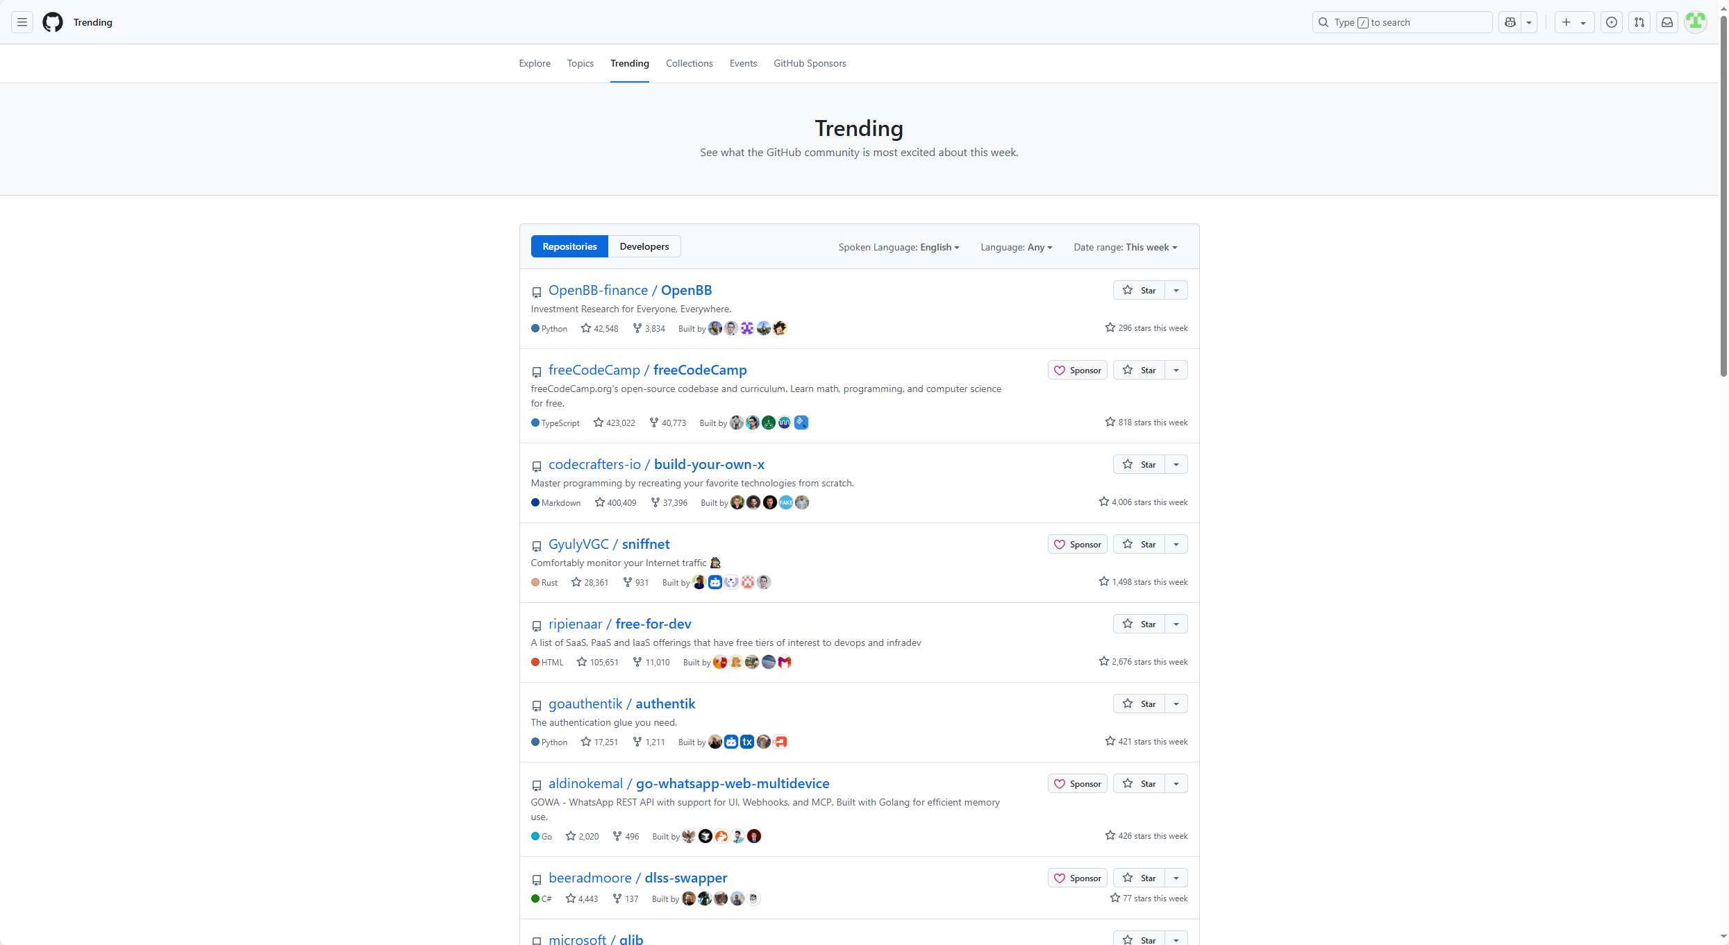Go to the Collections tab
1729x945 pixels.
tap(689, 63)
